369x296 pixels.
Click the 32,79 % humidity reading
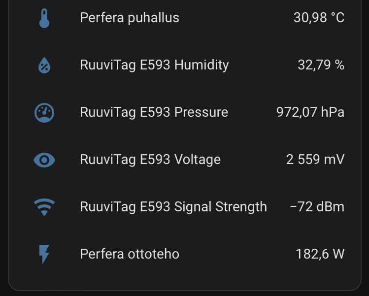click(x=321, y=66)
